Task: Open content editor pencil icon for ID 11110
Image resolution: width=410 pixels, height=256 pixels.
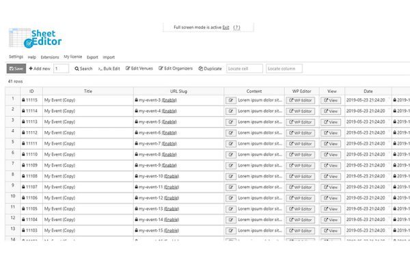Action: tap(231, 155)
